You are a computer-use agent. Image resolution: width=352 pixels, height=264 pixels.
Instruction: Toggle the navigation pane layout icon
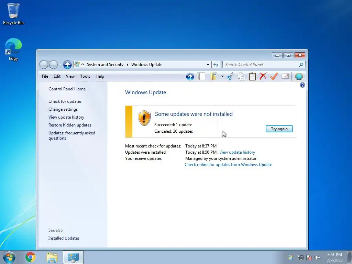point(201,77)
